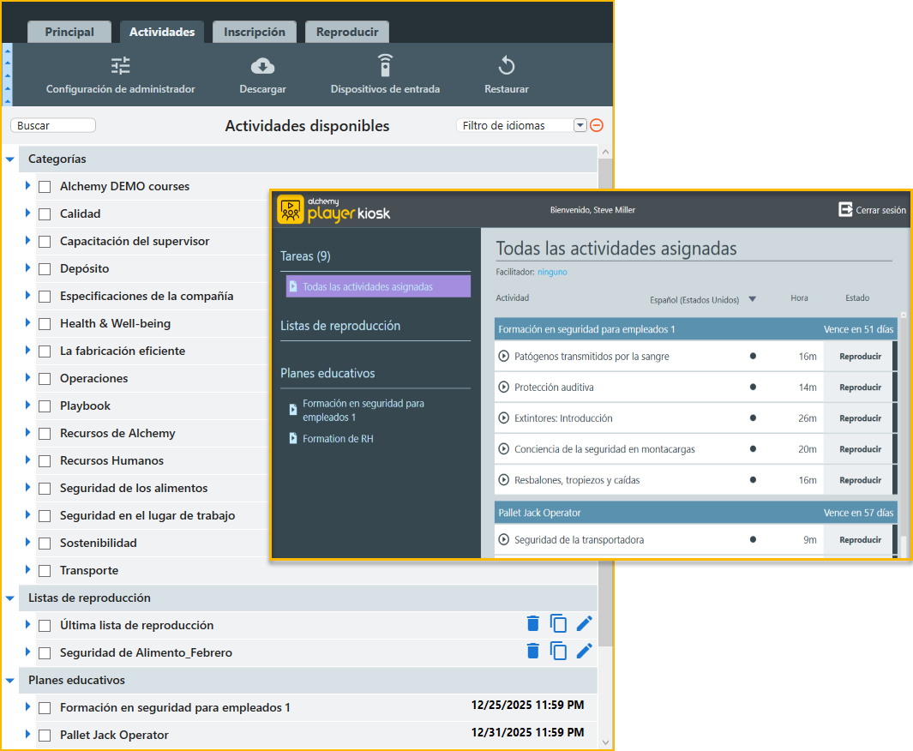Screen dimensions: 913x751
Task: Click the Buscar search field
Action: (x=53, y=125)
